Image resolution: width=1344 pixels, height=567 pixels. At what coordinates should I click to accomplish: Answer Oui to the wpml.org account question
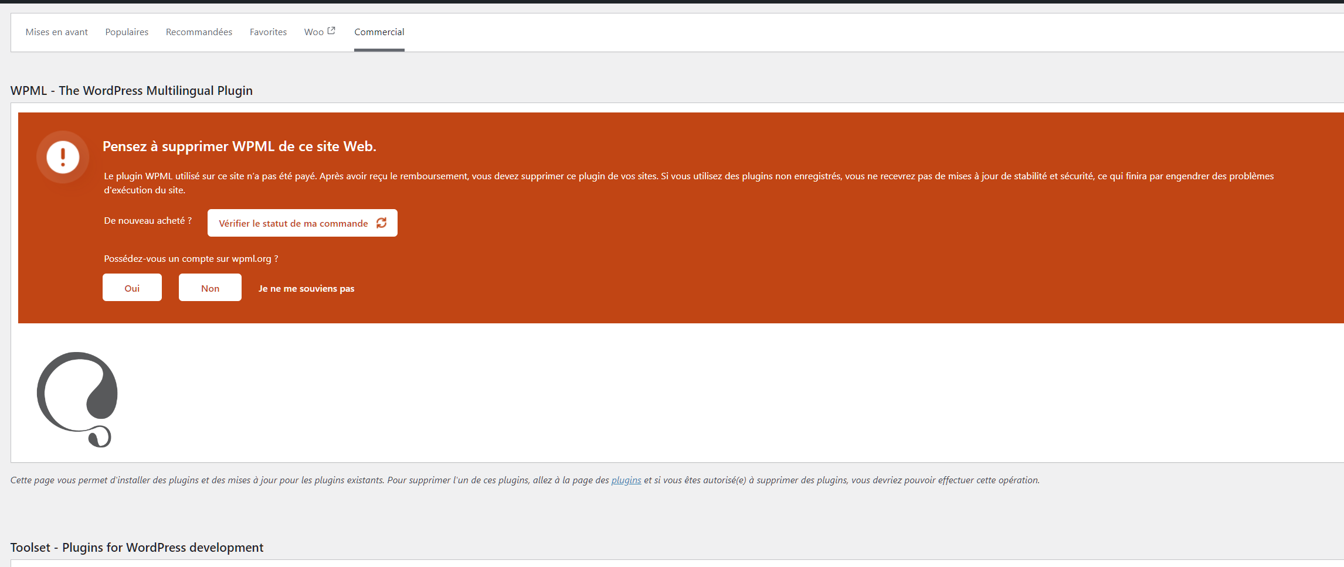click(x=132, y=288)
